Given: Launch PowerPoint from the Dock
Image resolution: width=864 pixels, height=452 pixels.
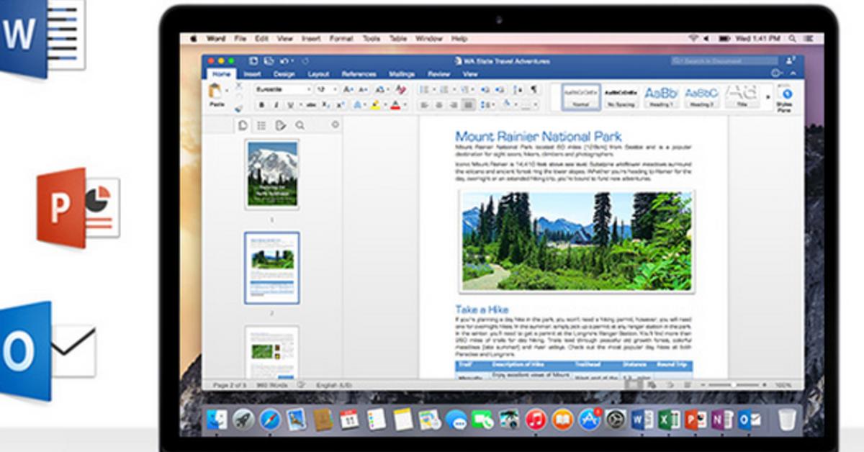Looking at the screenshot, I should 696,418.
